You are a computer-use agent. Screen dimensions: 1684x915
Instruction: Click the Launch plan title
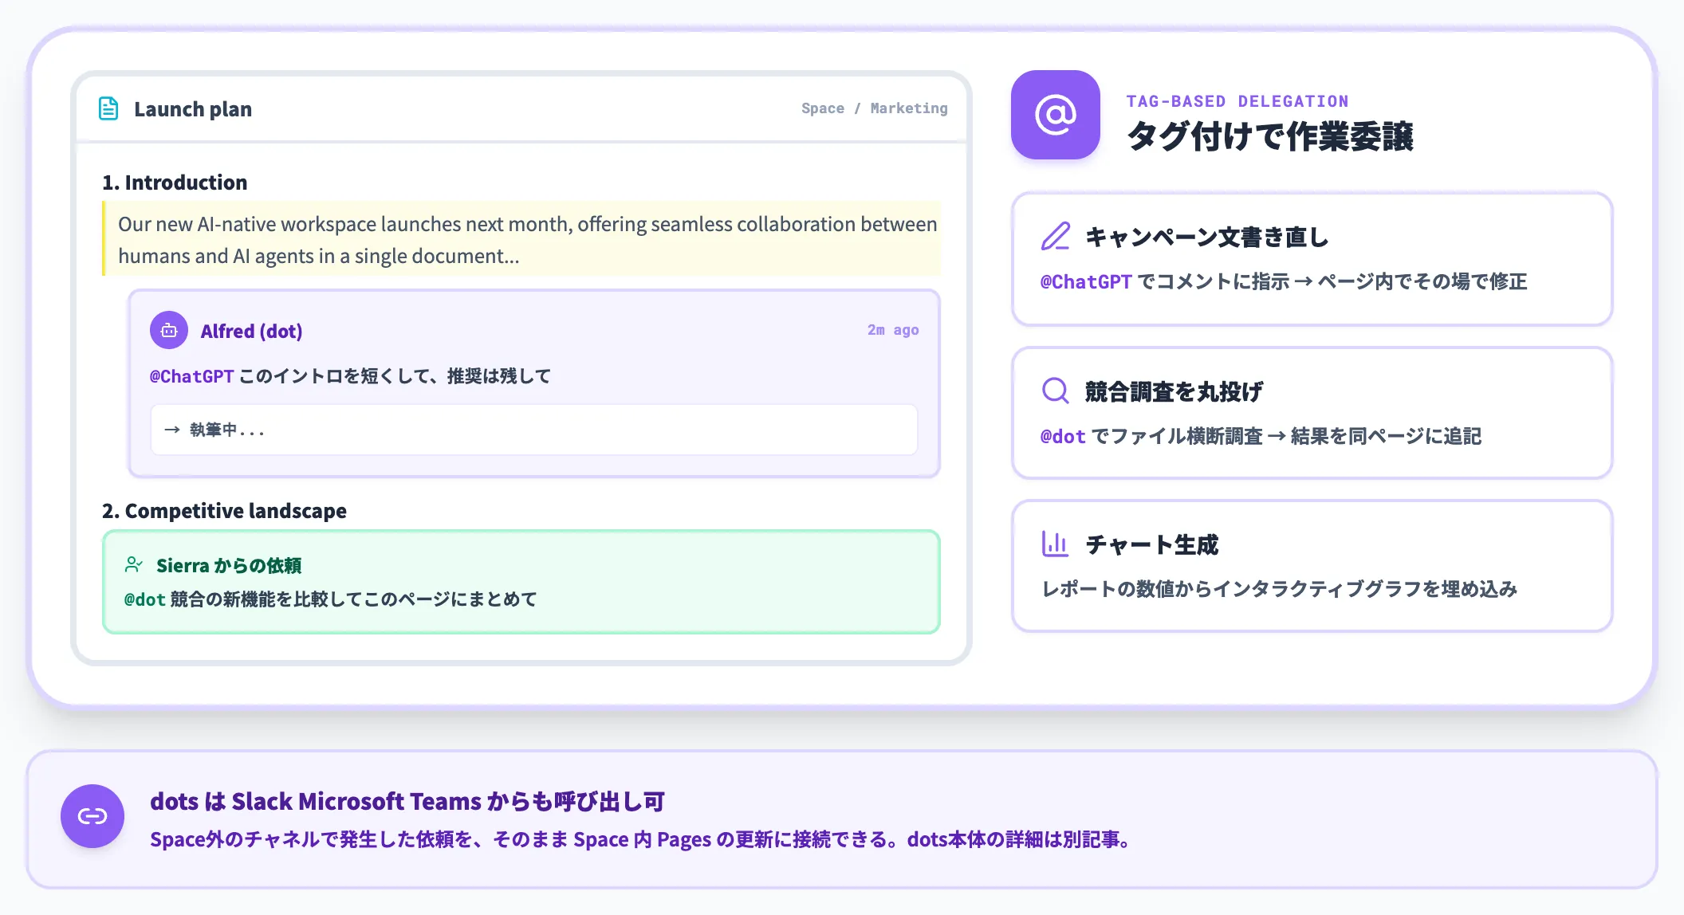pos(193,109)
